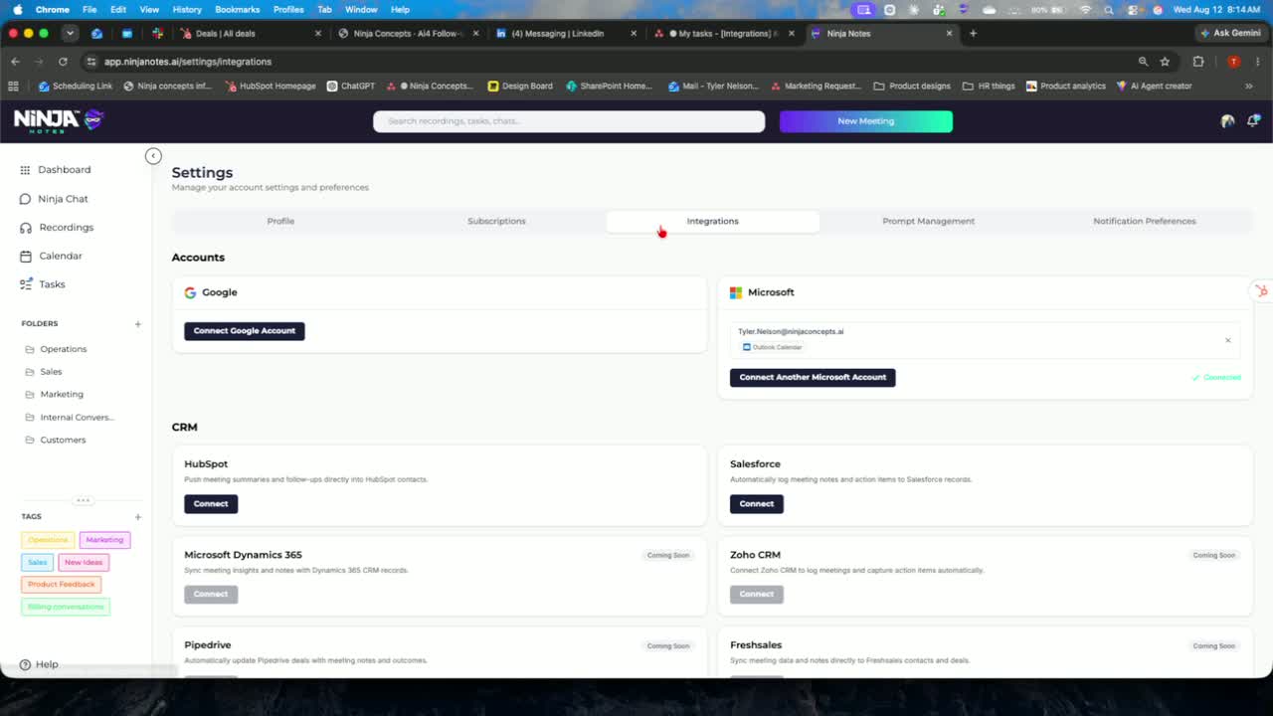Screen dimensions: 1273x716
Task: Open the tab search dropdown in Chrome
Action: [x=70, y=33]
